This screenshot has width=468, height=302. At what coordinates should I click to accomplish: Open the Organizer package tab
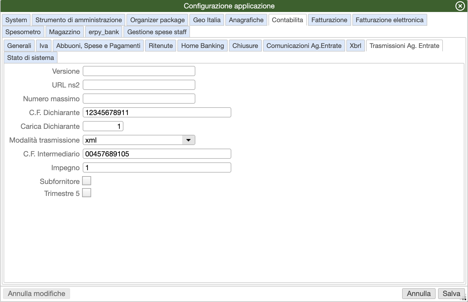[157, 20]
